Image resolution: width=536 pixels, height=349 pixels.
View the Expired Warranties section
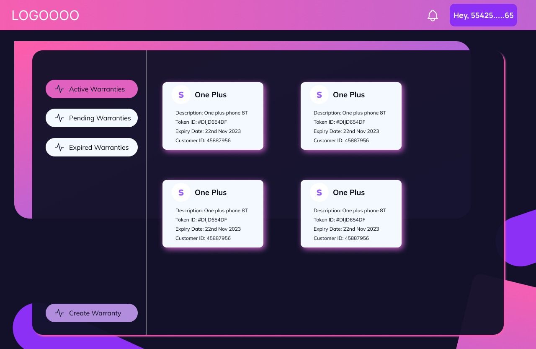(92, 147)
